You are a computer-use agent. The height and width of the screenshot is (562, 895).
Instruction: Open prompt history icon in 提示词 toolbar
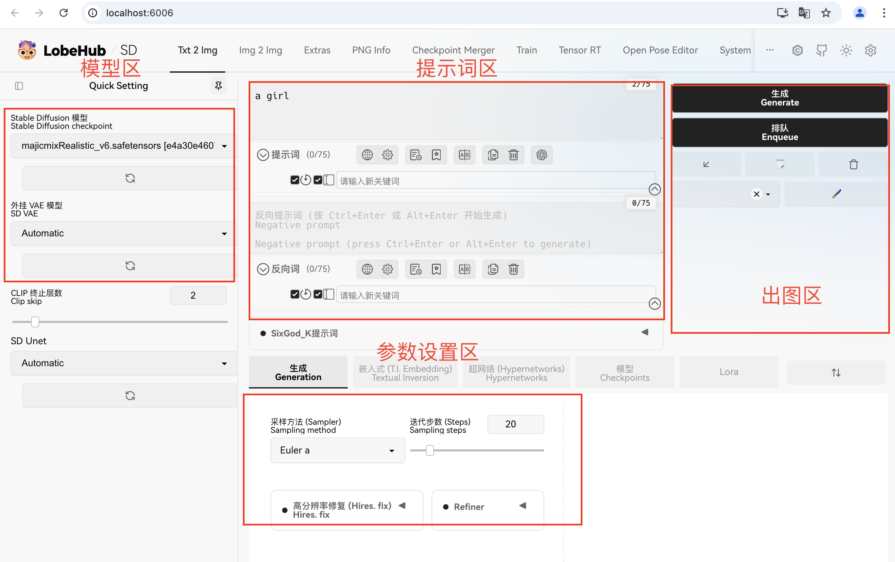[415, 155]
